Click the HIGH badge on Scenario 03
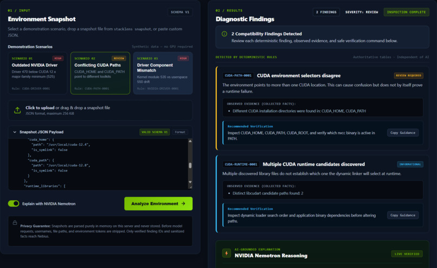The image size is (437, 268). (183, 58)
